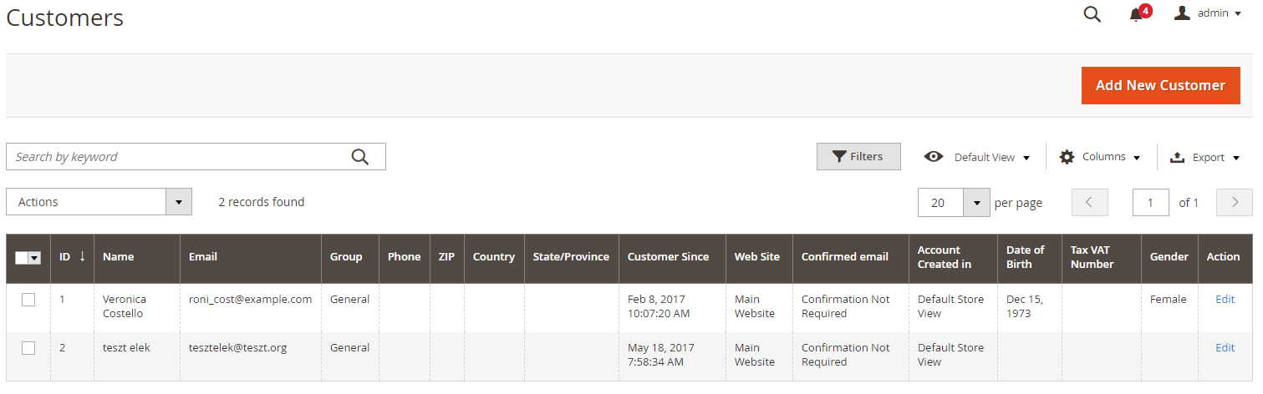Focus the Search by keyword field
Image resolution: width=1263 pixels, height=394 pixels.
click(180, 157)
